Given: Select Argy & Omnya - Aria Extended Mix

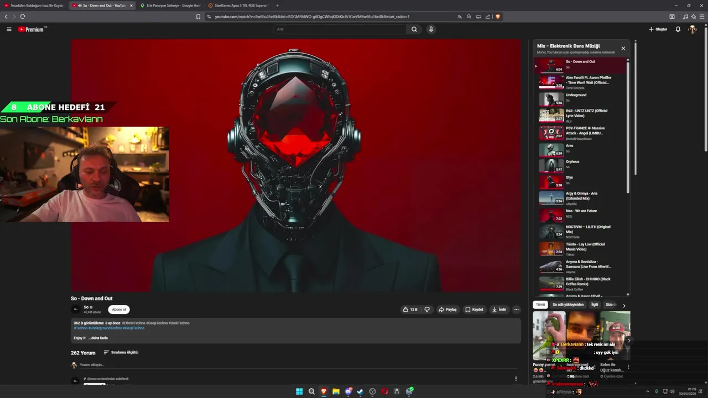Looking at the screenshot, I should 581,198.
